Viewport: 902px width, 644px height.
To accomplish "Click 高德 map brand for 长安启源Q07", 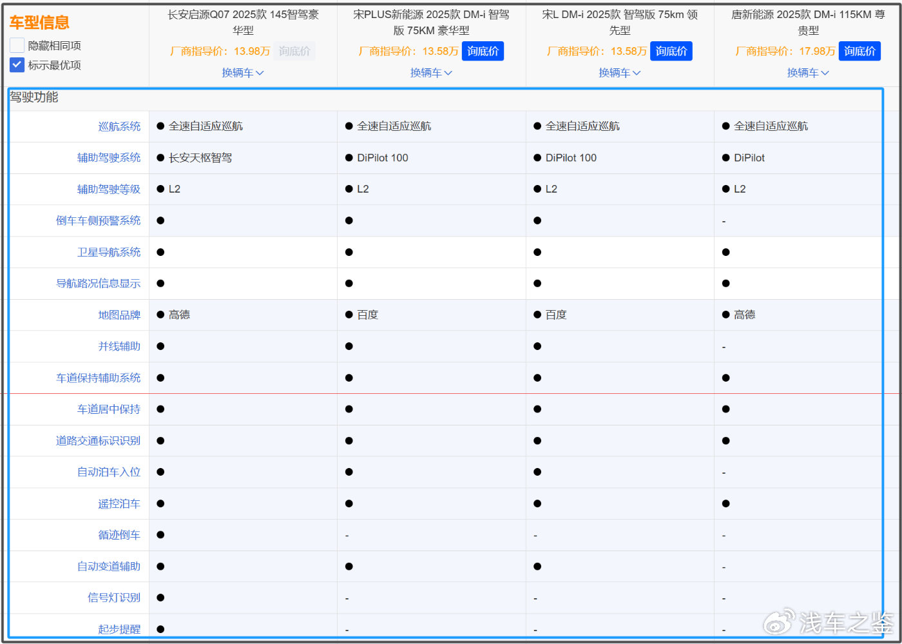I will [179, 315].
